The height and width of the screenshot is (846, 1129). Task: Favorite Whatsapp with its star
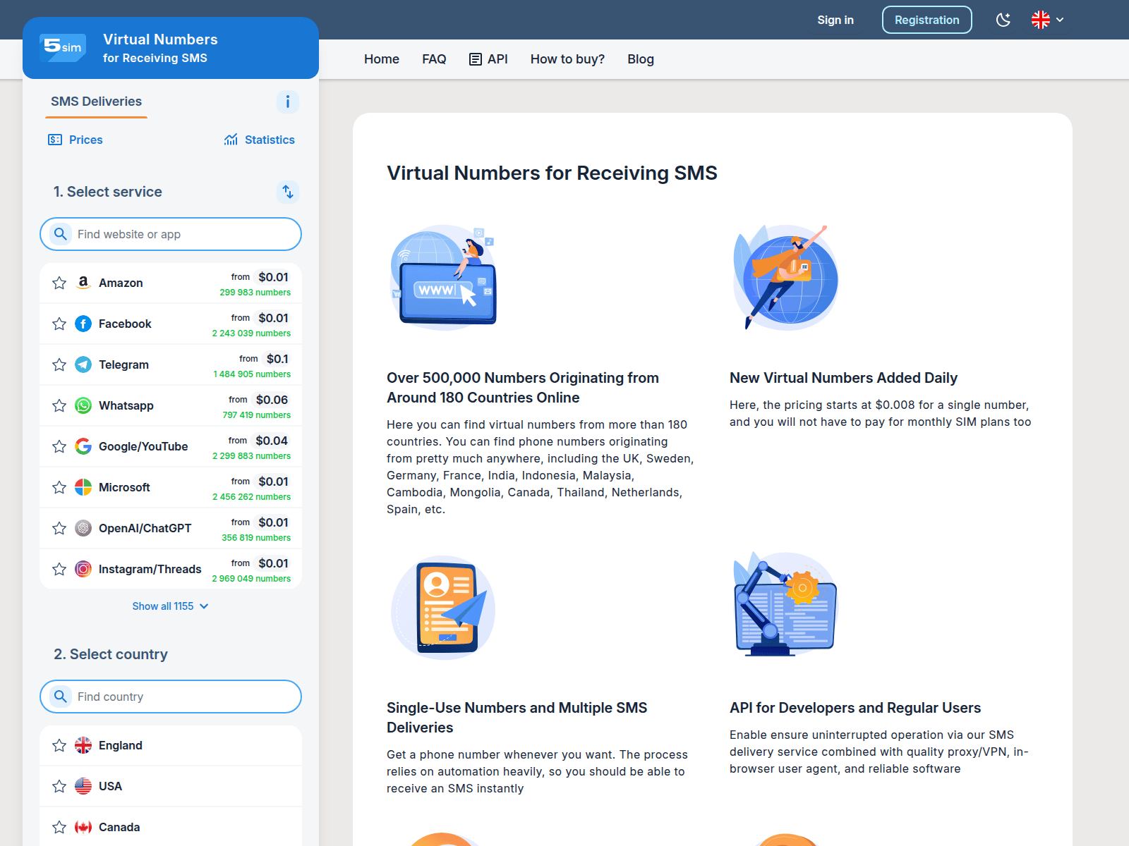click(59, 405)
